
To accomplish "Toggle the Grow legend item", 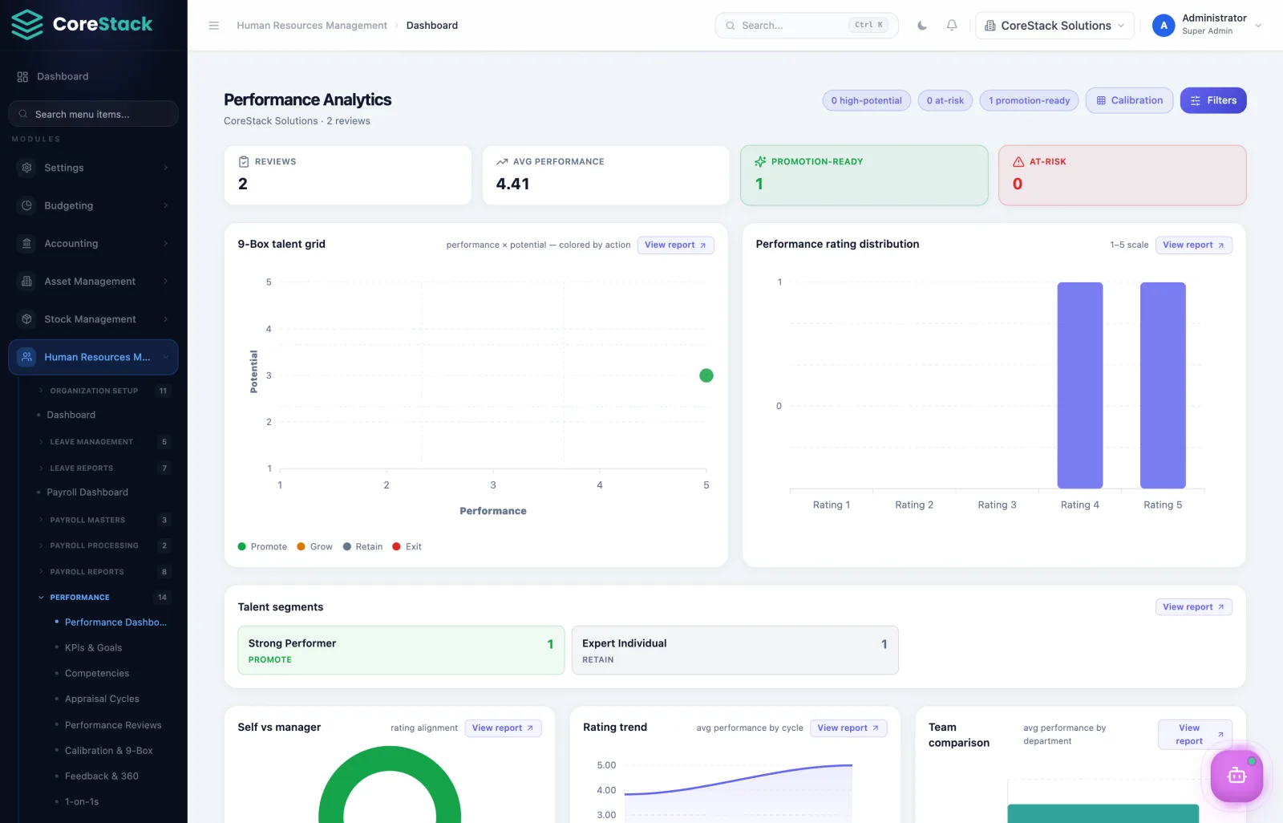I will coord(314,547).
